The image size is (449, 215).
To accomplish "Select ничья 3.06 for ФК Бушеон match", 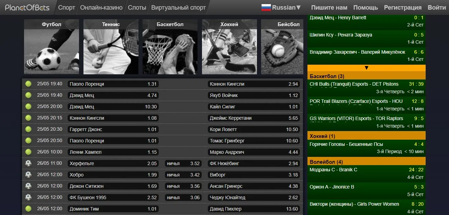I will tap(183, 197).
